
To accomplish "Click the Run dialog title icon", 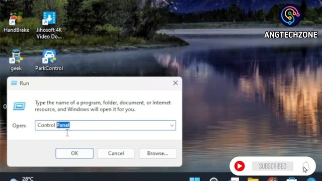I will [x=14, y=83].
